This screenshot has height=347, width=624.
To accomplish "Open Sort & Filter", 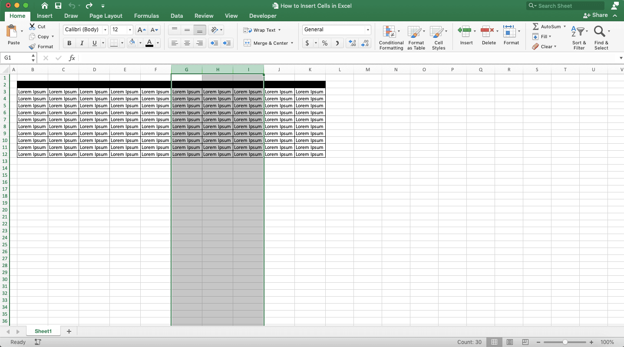I will pyautogui.click(x=579, y=38).
